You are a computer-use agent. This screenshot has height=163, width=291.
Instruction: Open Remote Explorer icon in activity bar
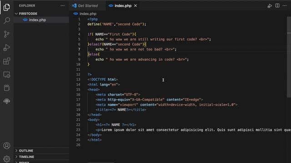[7, 75]
